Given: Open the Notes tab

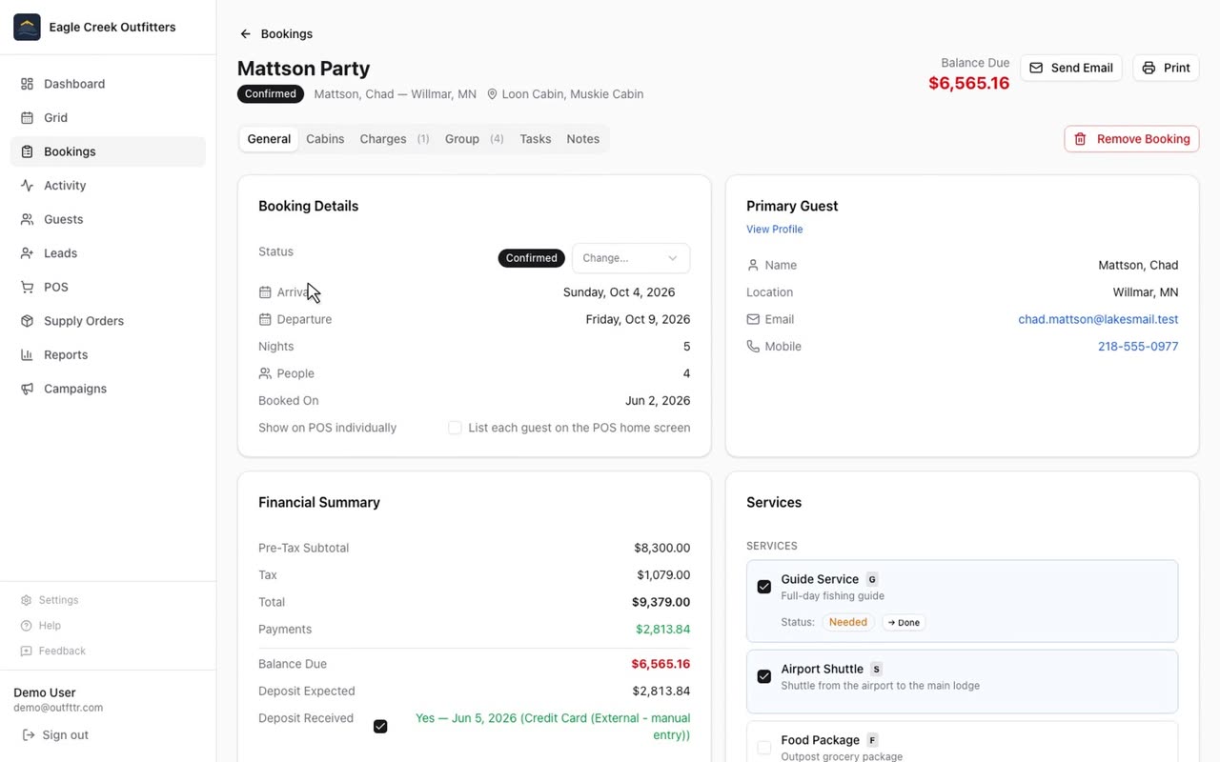Looking at the screenshot, I should tap(583, 139).
